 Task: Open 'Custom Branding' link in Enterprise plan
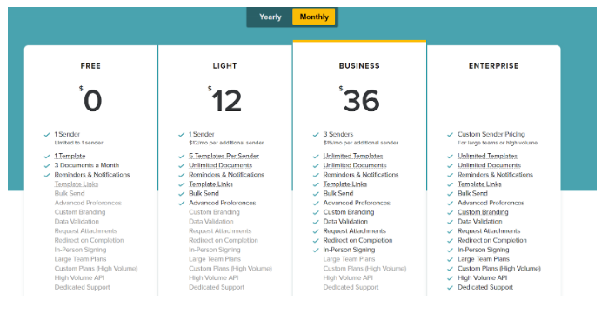pyautogui.click(x=483, y=212)
